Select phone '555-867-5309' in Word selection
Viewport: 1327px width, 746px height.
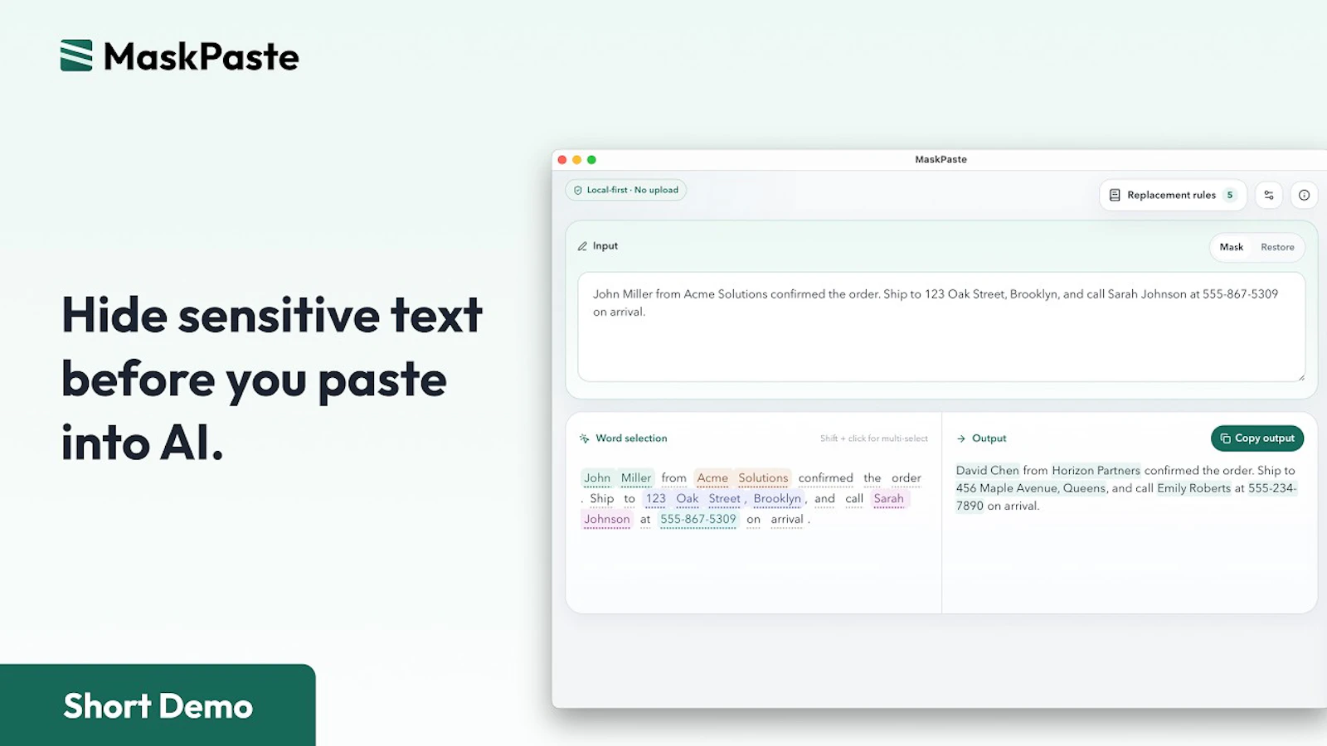(x=698, y=520)
